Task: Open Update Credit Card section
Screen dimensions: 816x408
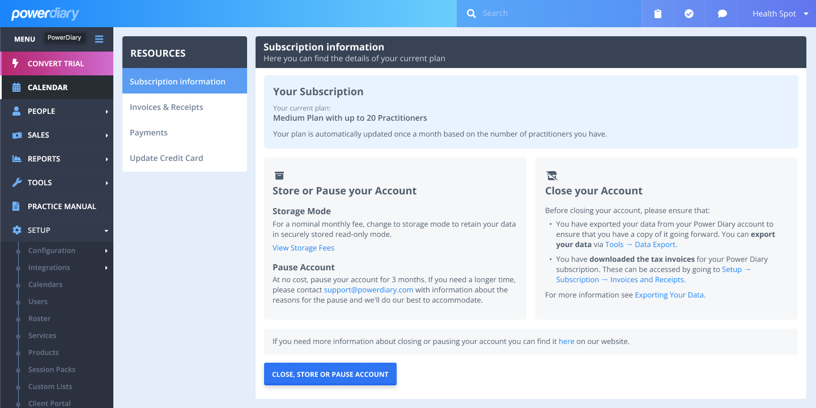Action: click(x=166, y=158)
